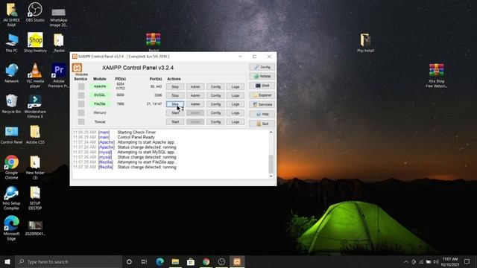Open Tomcat Logs menu
477x268 pixels.
click(x=236, y=122)
